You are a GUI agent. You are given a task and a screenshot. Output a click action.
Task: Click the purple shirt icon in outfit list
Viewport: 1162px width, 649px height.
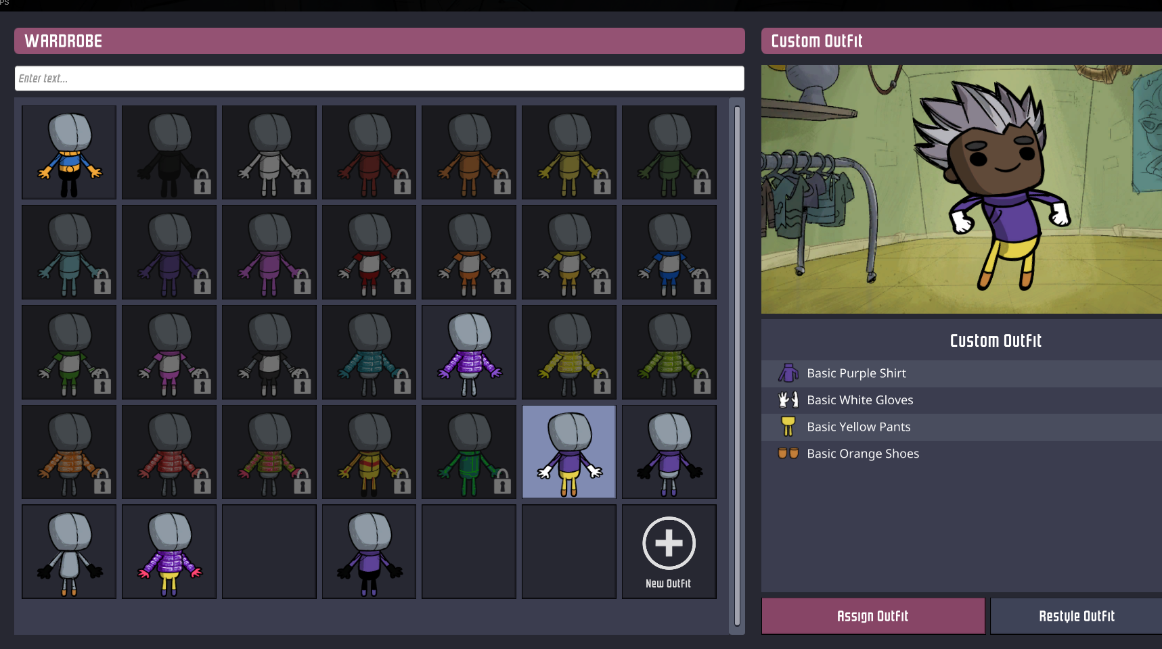(788, 373)
